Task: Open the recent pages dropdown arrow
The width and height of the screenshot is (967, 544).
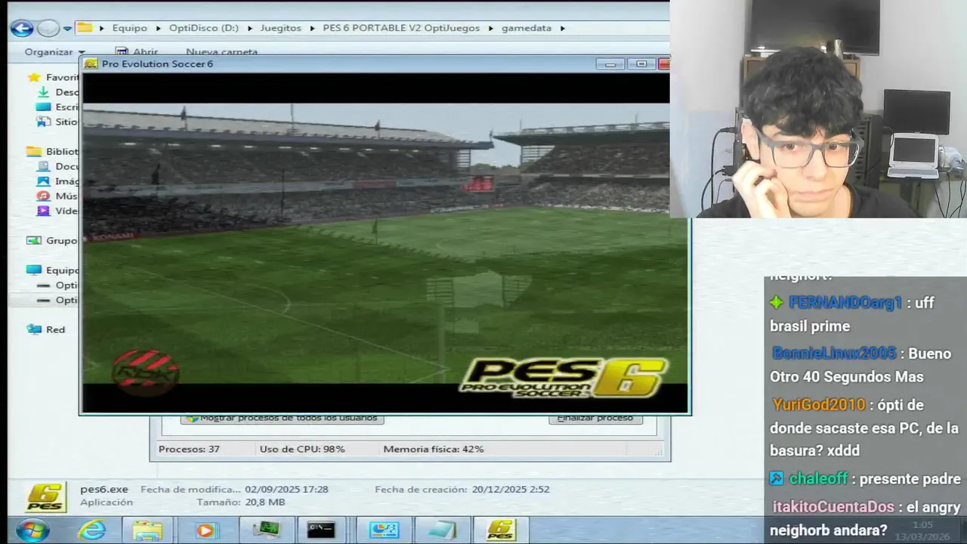Action: tap(67, 29)
